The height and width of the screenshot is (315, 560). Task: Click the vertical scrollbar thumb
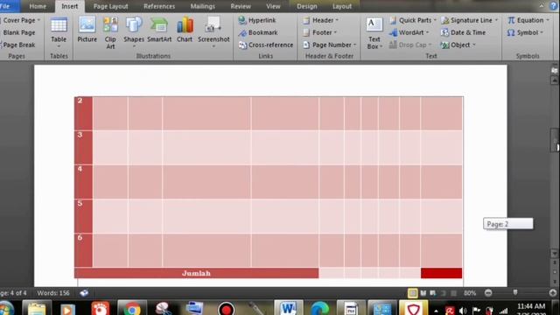[x=555, y=140]
